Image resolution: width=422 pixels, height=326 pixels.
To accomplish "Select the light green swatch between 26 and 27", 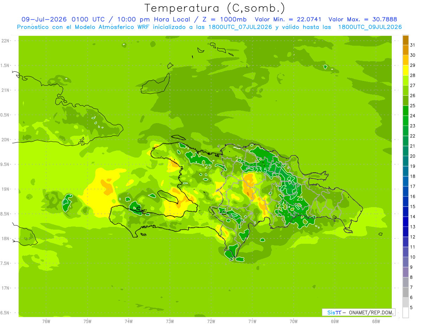I will tap(405, 90).
